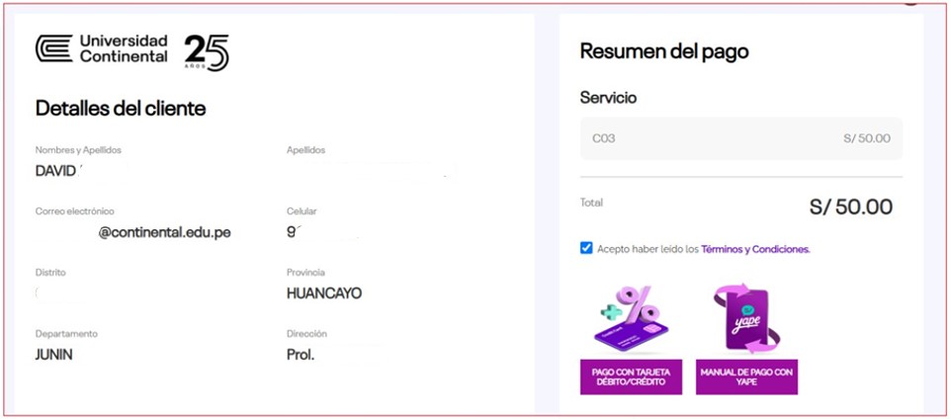Accept the Términos y Condiciones checkbox

coord(586,248)
